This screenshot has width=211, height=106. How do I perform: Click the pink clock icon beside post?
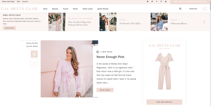34,54
